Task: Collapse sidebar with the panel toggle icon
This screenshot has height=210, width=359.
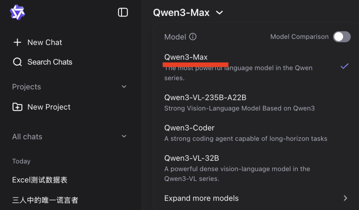Action: 123,13
